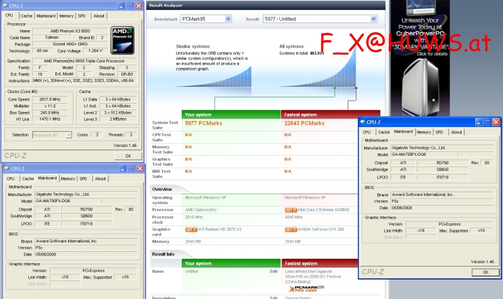Click CPU-Z app icon in right window title

coord(363,122)
